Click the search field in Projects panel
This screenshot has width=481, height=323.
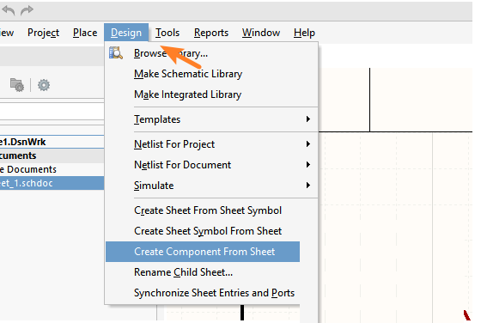52,111
